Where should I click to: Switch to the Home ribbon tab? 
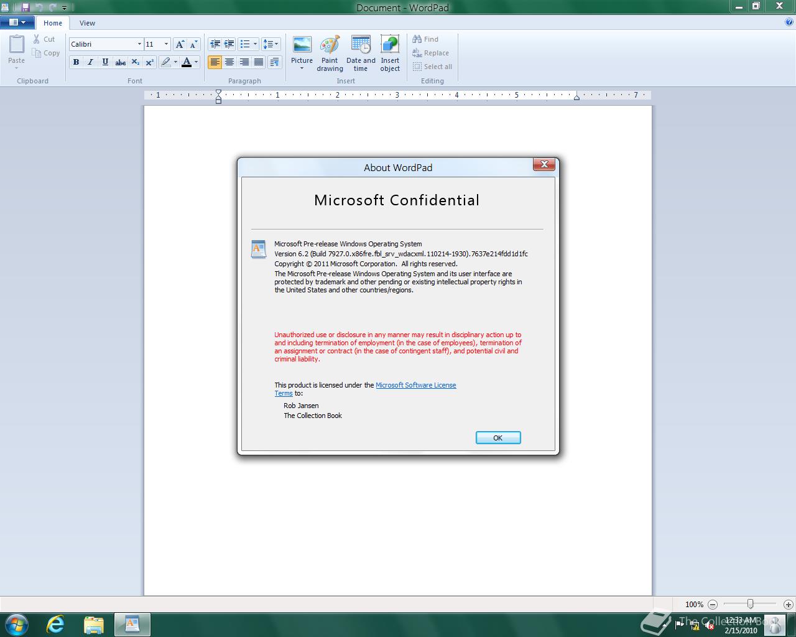[x=53, y=23]
